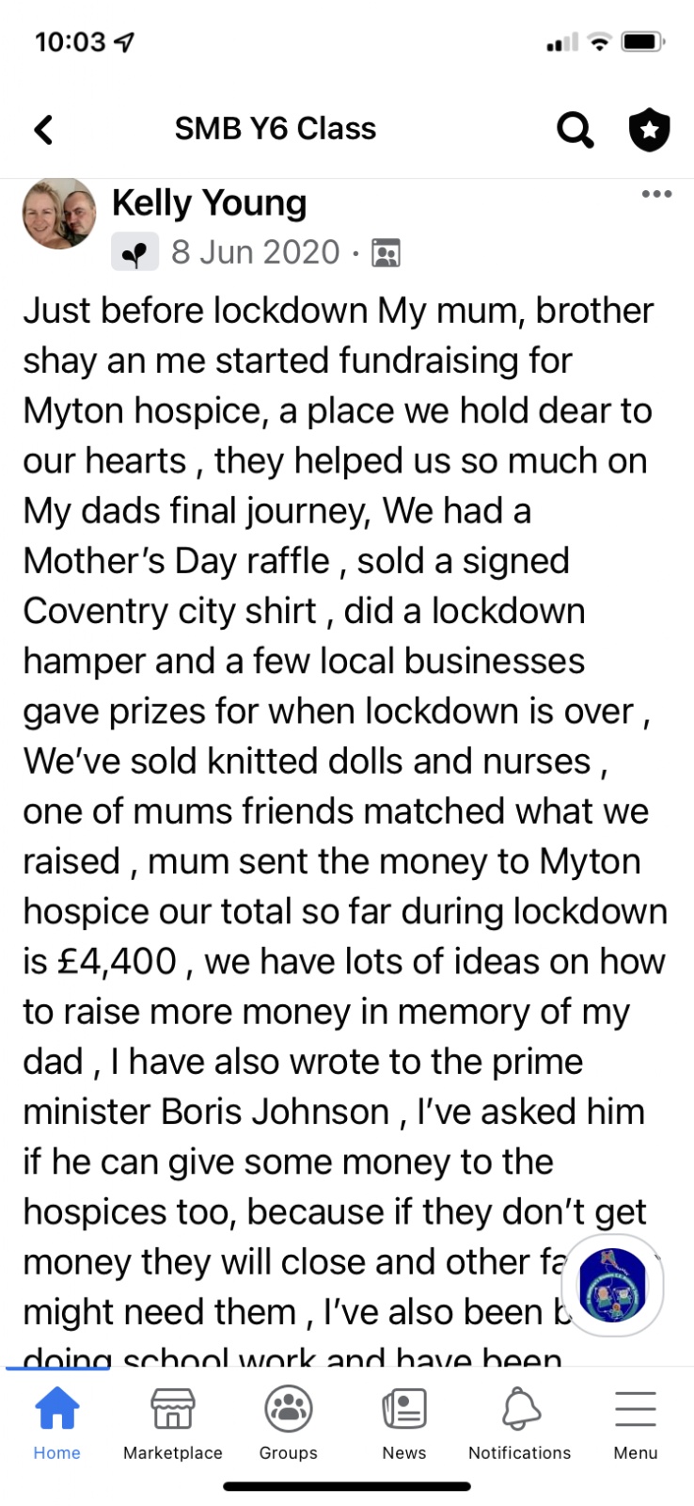Tap the SMB Y6 Class group title
The width and height of the screenshot is (694, 1506).
point(276,129)
